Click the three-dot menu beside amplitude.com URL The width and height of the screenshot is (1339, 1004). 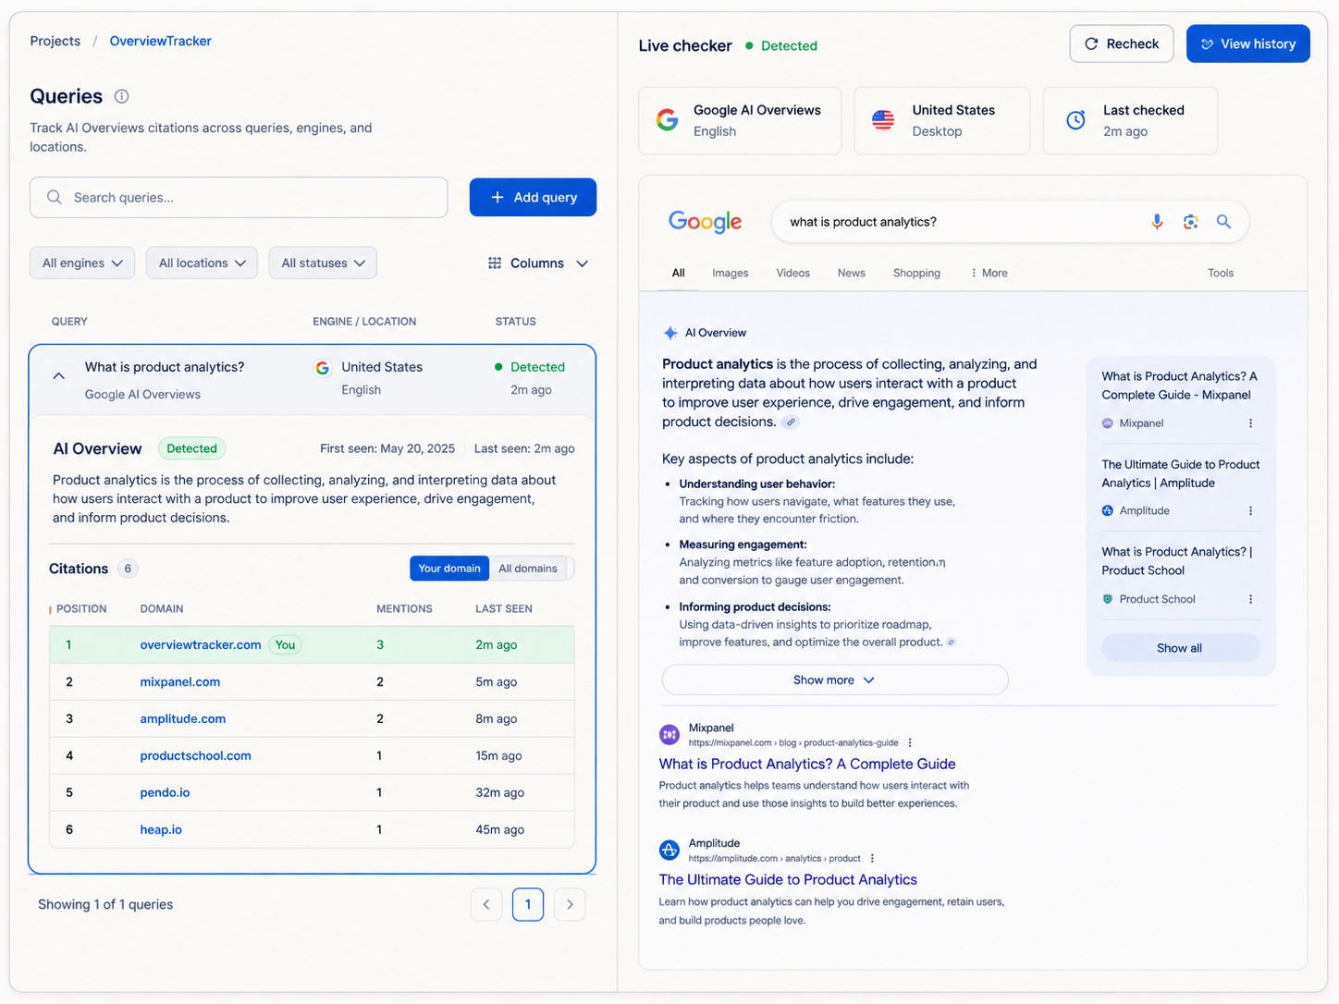[872, 858]
